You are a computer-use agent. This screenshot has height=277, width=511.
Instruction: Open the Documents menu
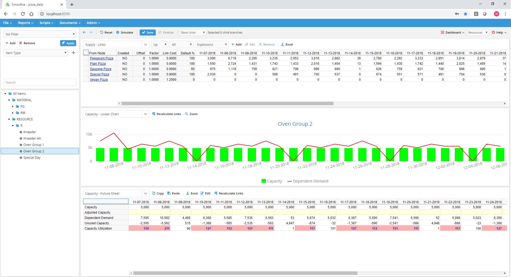[70, 23]
